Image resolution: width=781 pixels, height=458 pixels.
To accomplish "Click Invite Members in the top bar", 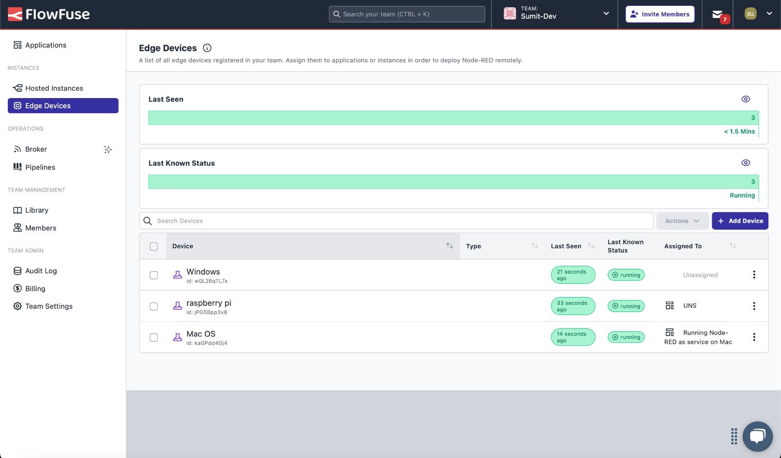I will [x=659, y=14].
